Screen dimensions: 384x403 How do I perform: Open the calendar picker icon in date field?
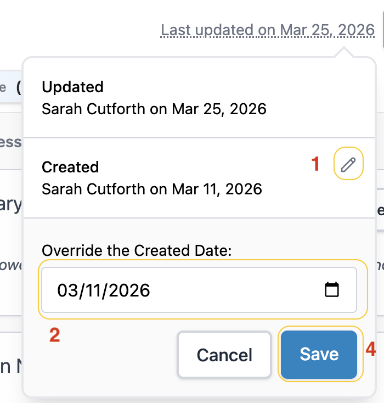[331, 290]
